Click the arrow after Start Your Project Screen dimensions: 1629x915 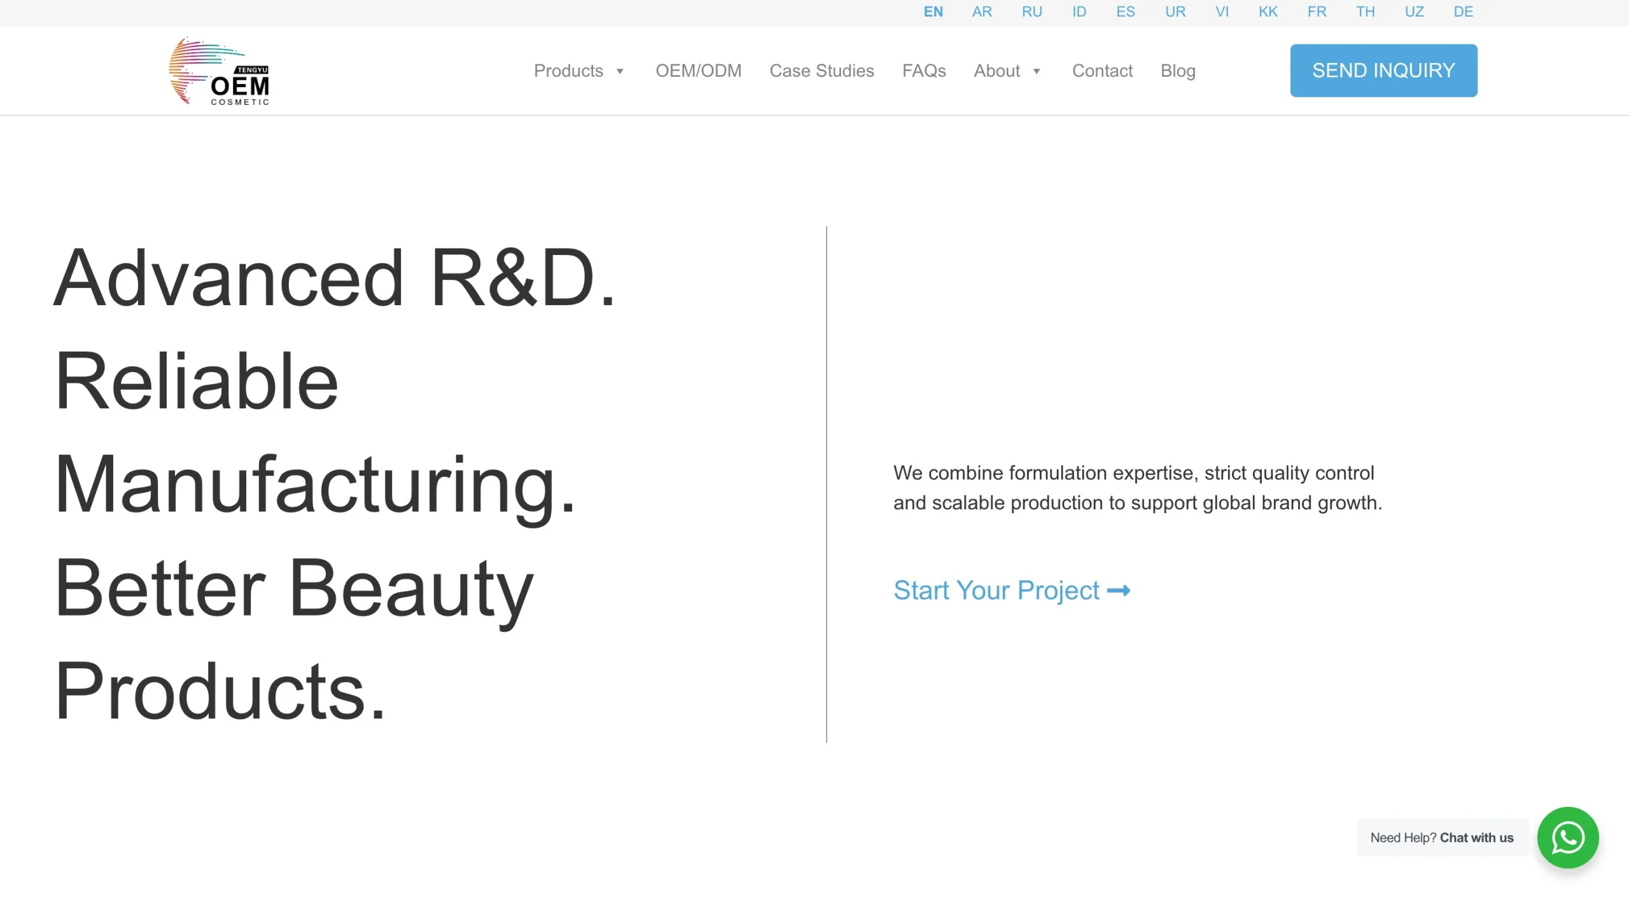coord(1118,591)
